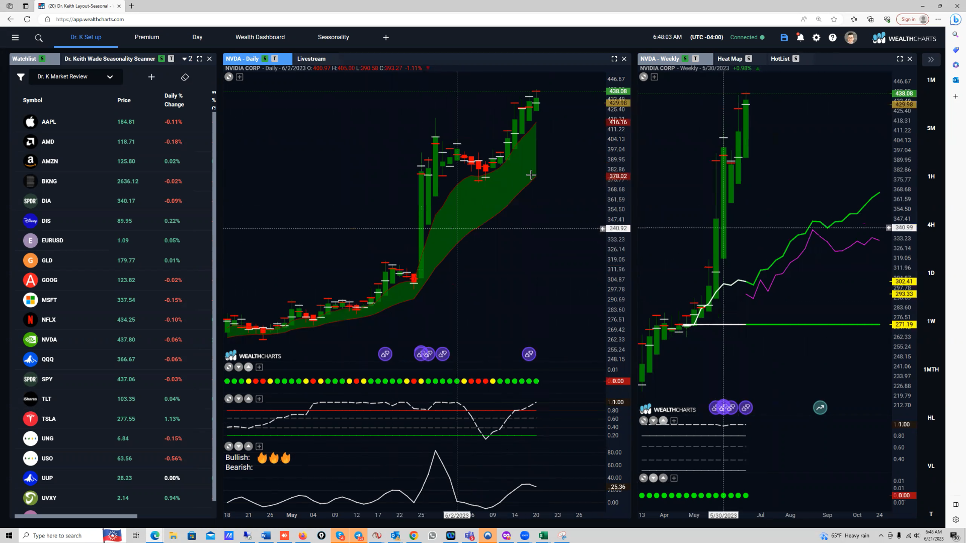
Task: Open the Dr. K Market Review dropdown
Action: 74,77
